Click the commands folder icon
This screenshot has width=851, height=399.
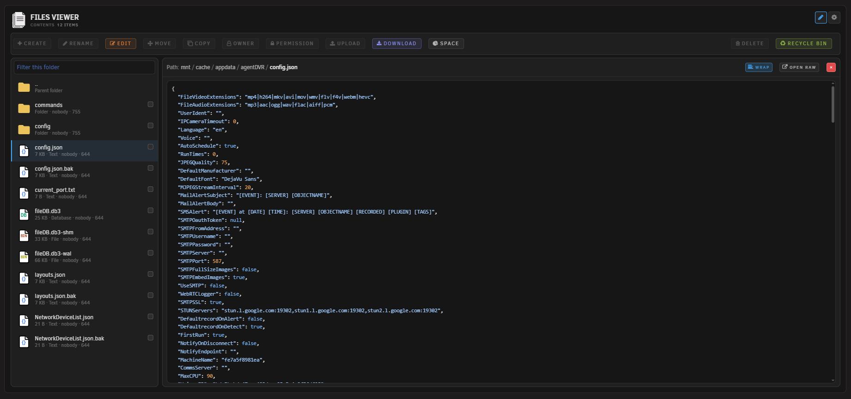click(24, 108)
